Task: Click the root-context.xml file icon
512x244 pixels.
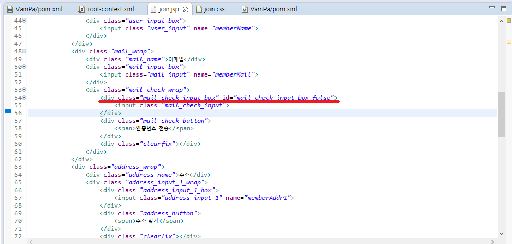Action: tap(82, 9)
